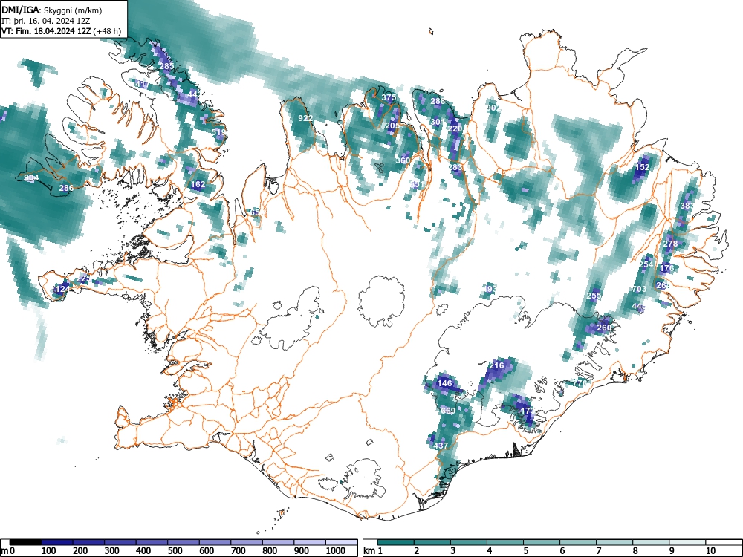Click the palest 9–10 km legend swatch

tap(687, 542)
